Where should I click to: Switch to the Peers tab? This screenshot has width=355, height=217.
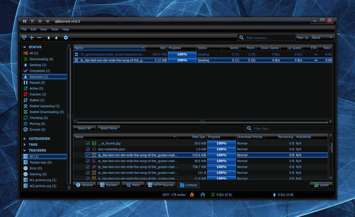[x=133, y=185]
